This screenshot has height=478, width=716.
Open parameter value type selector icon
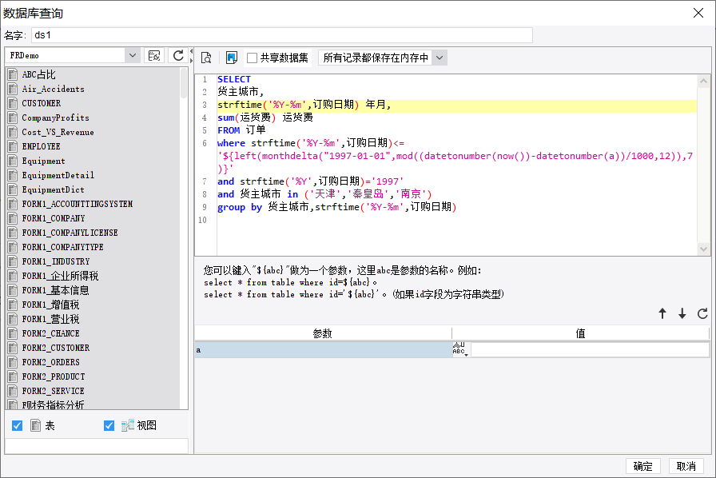(x=460, y=349)
